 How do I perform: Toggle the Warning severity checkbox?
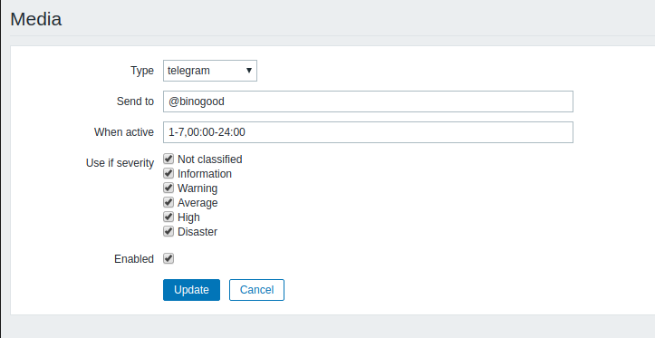click(x=169, y=188)
